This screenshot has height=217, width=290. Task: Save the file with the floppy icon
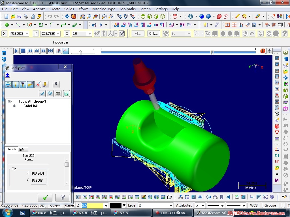tap(19, 16)
